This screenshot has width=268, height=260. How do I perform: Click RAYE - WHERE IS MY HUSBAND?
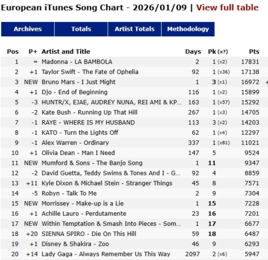[x=88, y=122]
